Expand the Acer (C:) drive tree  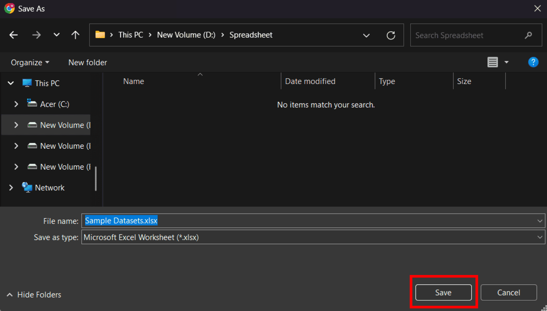click(16, 104)
